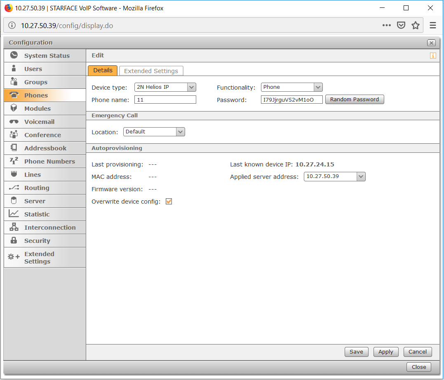Expand the Device type dropdown
The height and width of the screenshot is (380, 444).
tap(191, 87)
